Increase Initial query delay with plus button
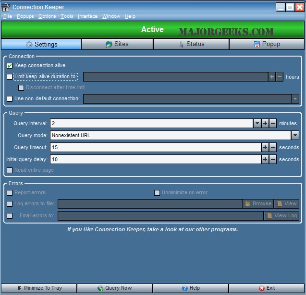306x295 pixels. tap(265, 159)
